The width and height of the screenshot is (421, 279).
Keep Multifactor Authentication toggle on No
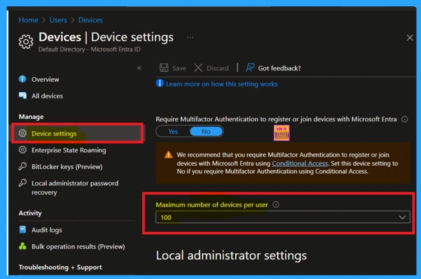(206, 131)
